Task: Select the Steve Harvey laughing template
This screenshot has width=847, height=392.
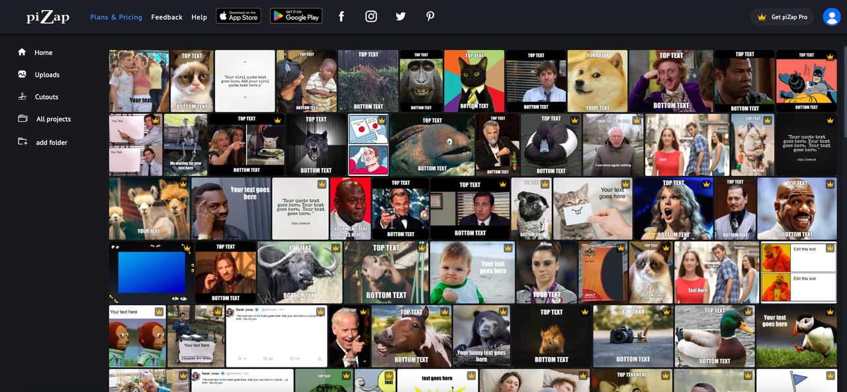Action: pyautogui.click(x=797, y=208)
